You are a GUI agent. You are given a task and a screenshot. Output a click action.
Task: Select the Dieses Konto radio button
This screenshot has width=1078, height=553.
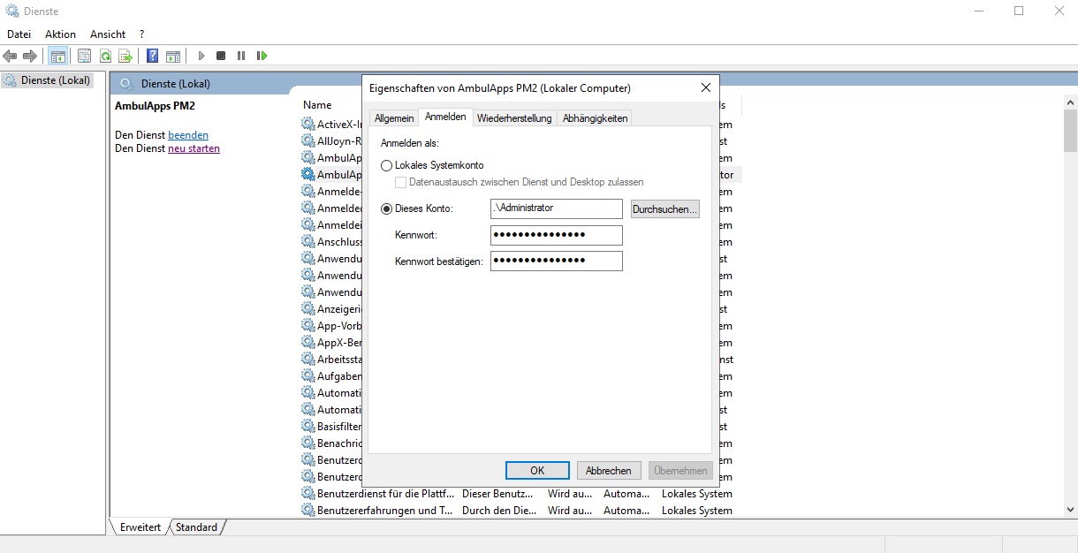[x=386, y=208]
